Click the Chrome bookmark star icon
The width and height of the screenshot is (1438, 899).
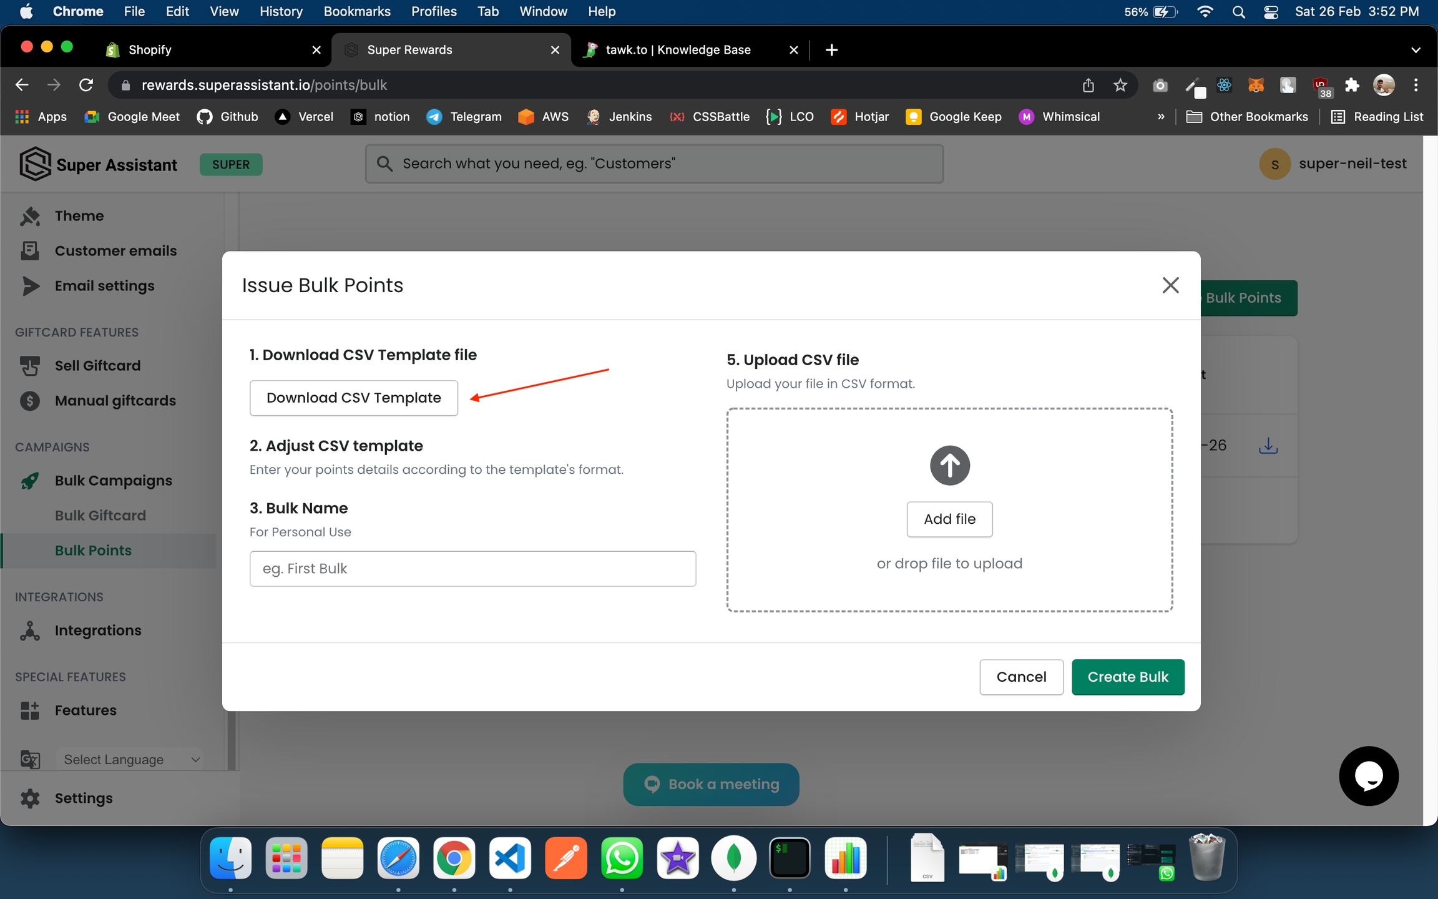coord(1120,85)
